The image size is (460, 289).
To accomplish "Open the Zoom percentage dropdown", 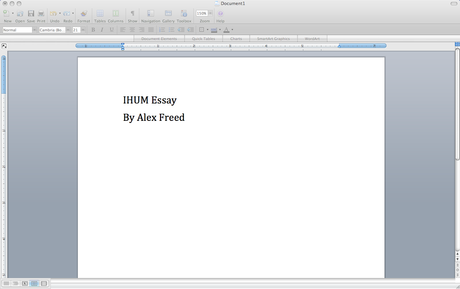I will click(x=210, y=13).
